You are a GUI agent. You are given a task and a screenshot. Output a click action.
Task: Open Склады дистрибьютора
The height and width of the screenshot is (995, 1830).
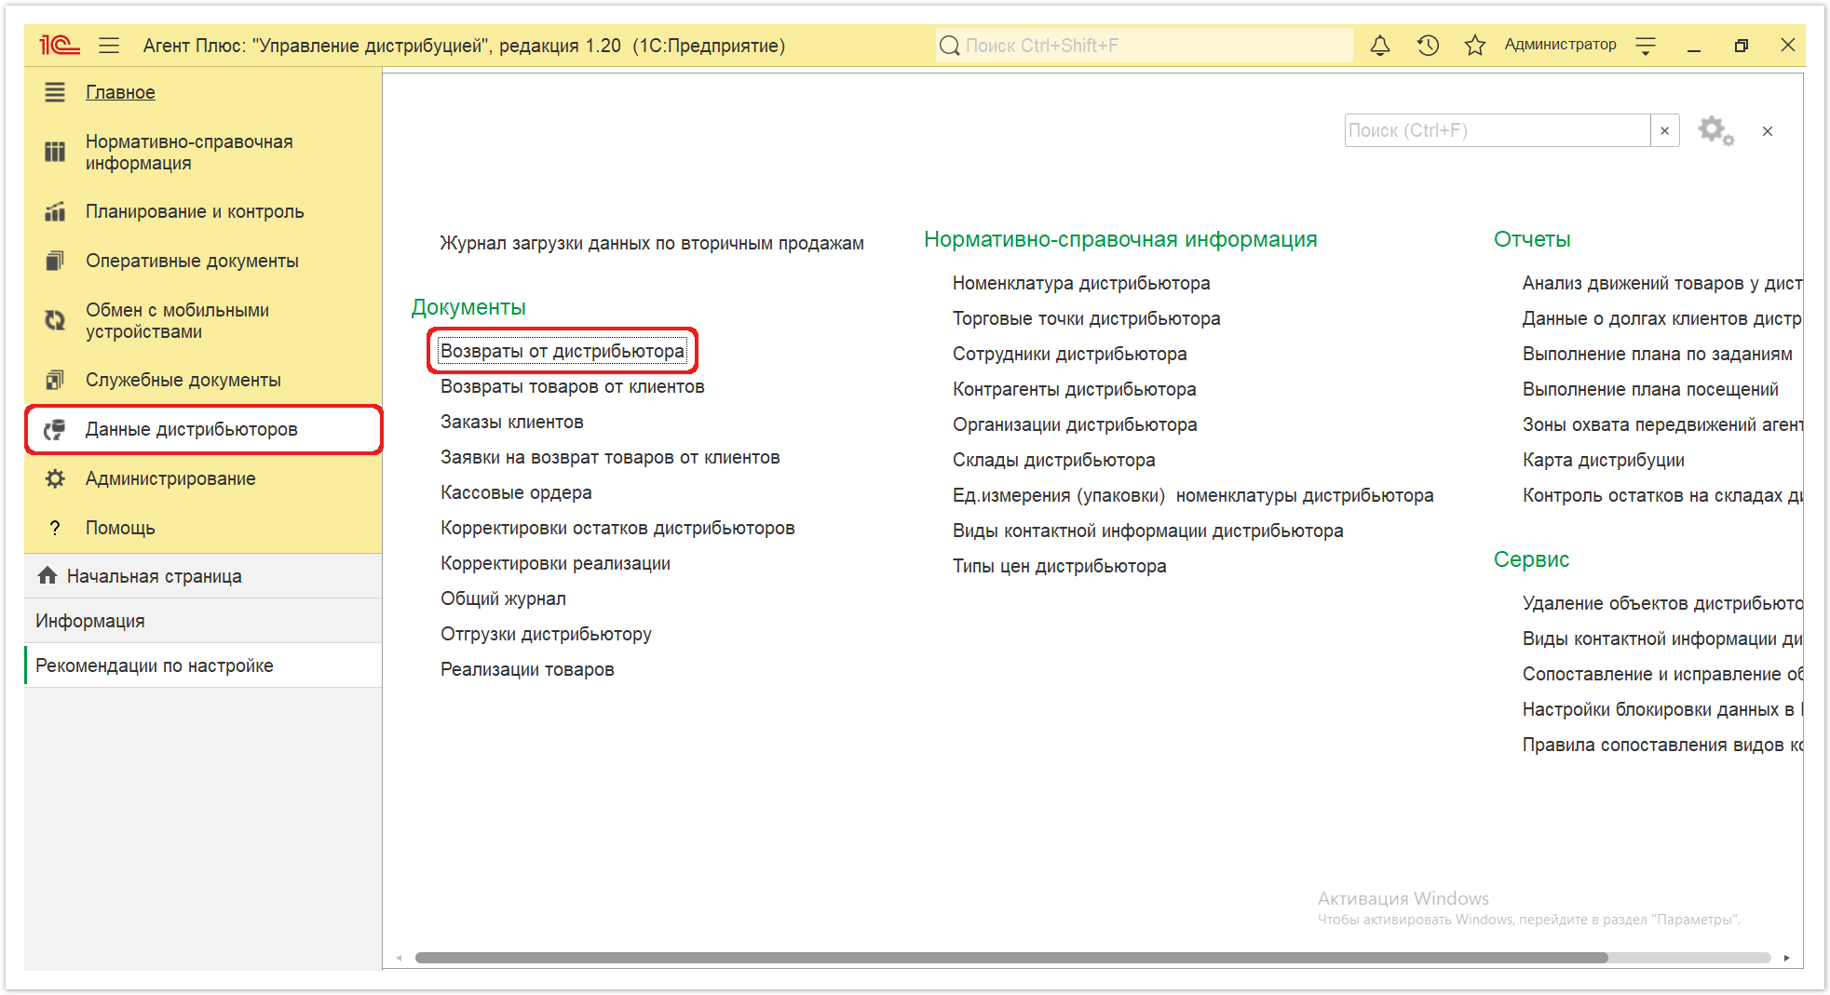click(x=1053, y=460)
